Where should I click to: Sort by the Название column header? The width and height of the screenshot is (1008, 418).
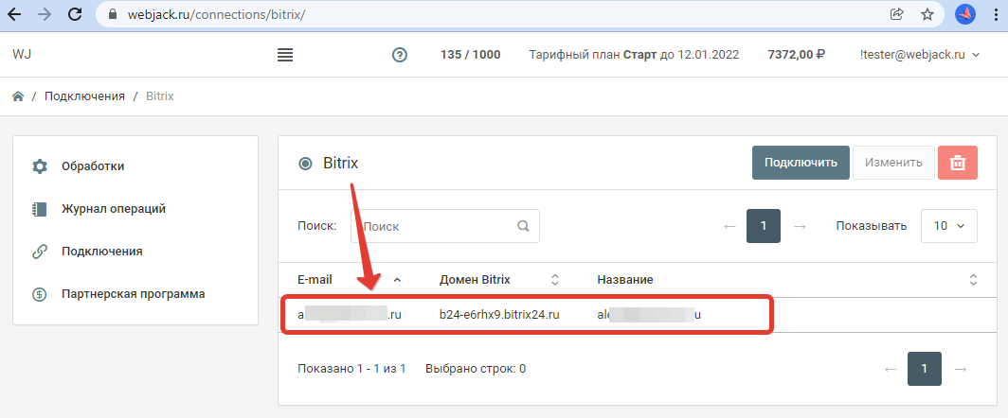coord(625,279)
